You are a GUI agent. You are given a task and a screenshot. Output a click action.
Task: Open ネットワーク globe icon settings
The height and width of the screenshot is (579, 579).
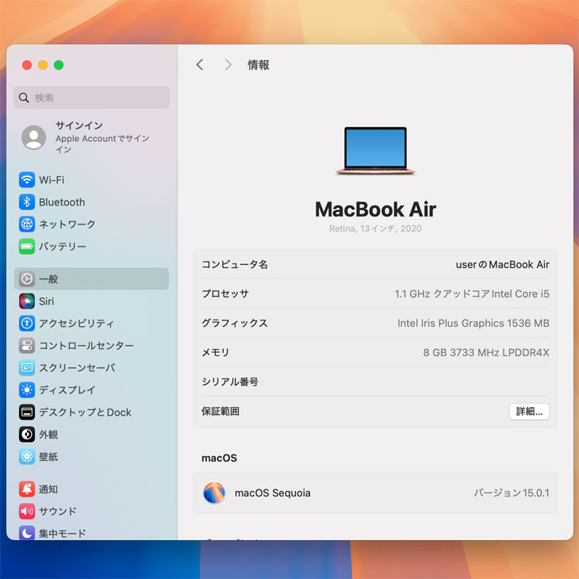27,224
